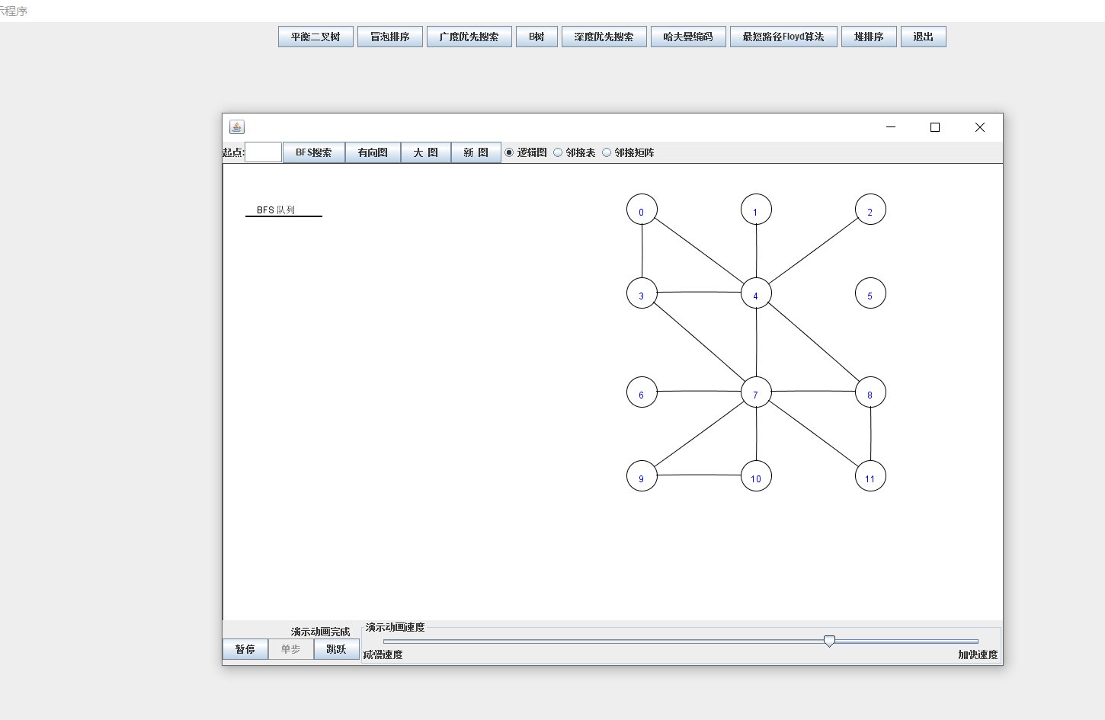Click the 跳跃 skip button

(x=336, y=649)
